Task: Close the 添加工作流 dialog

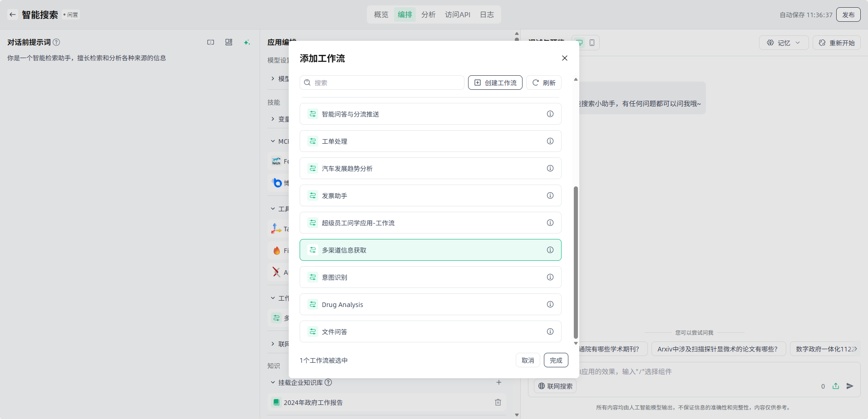Action: [564, 58]
